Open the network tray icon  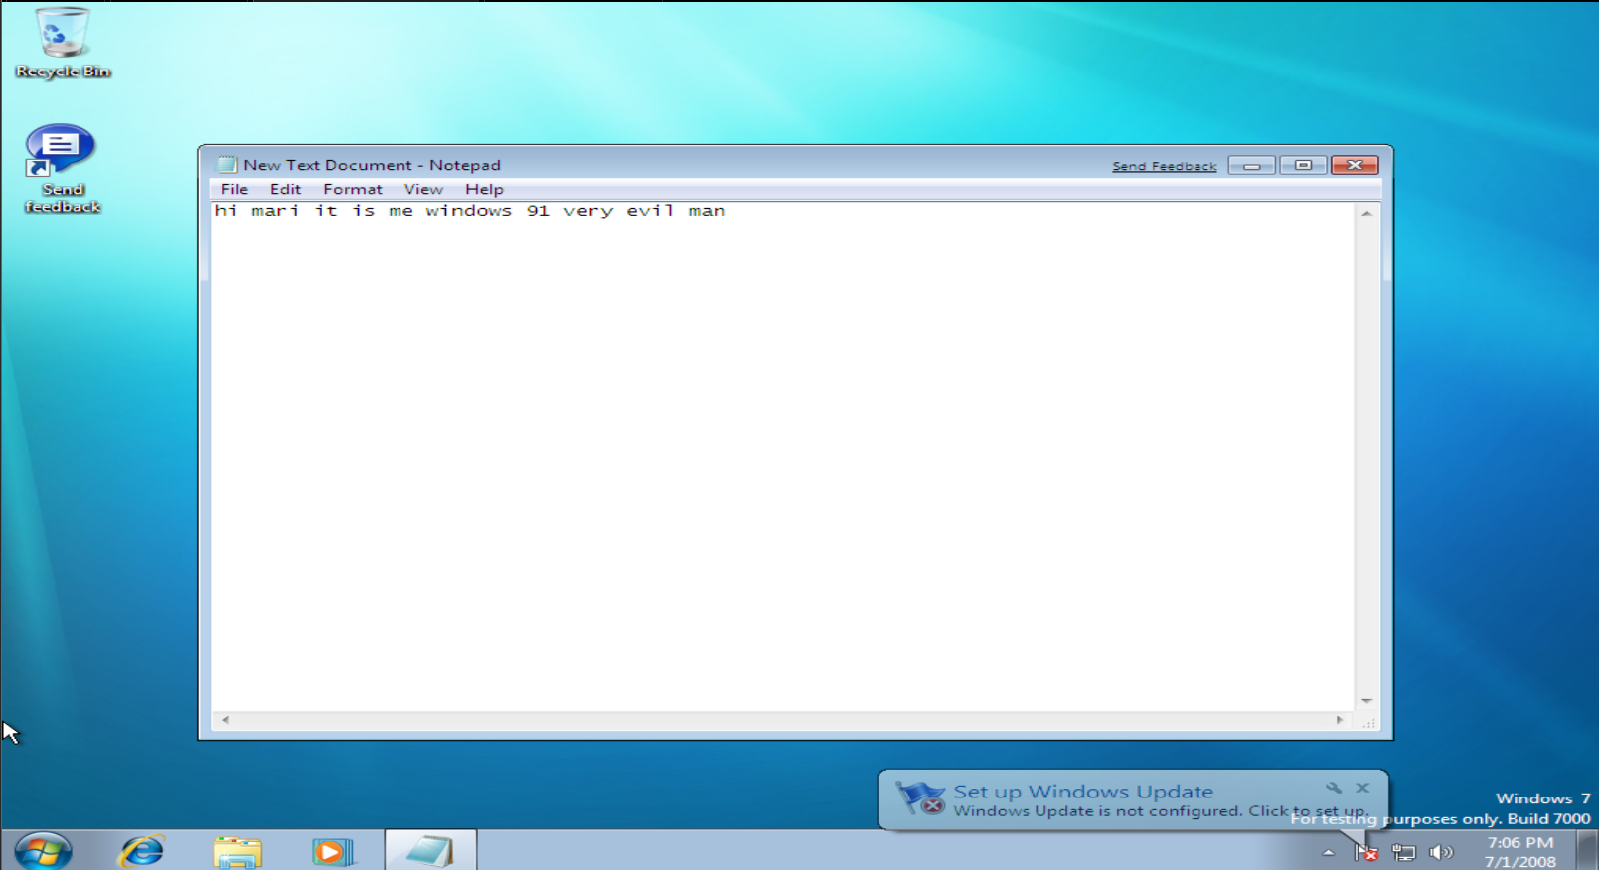coord(1403,852)
